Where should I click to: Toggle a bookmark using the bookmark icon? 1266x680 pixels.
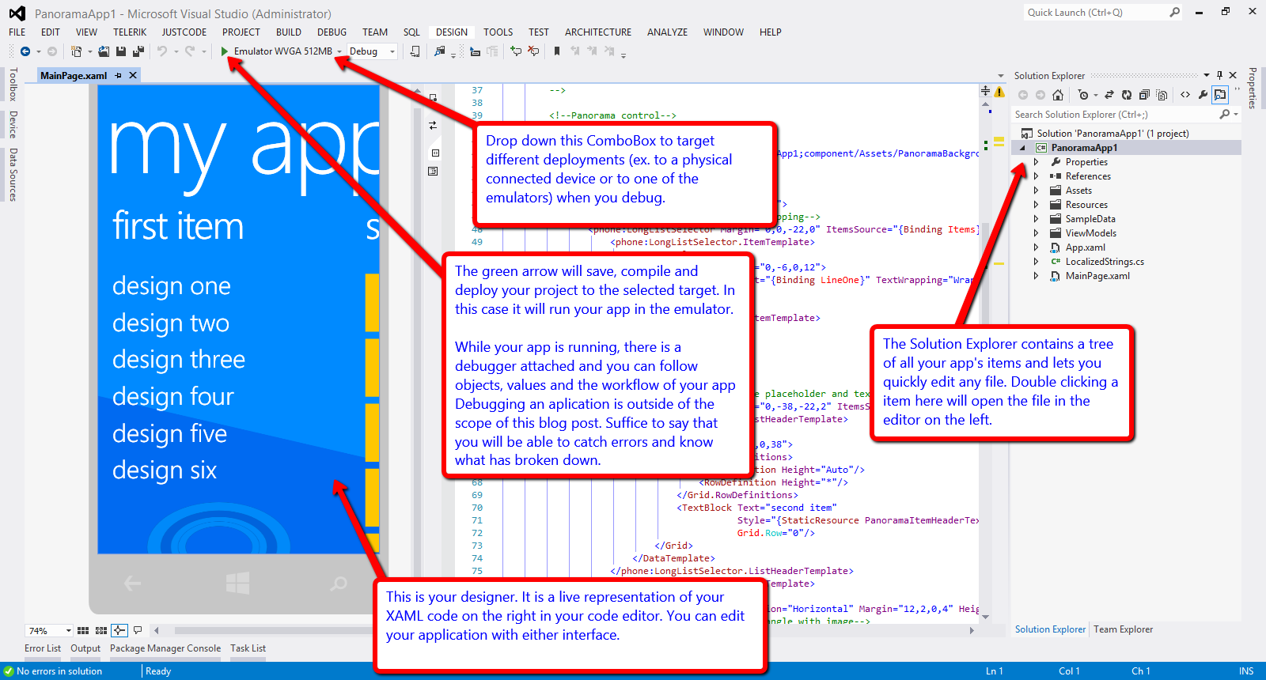click(x=557, y=51)
